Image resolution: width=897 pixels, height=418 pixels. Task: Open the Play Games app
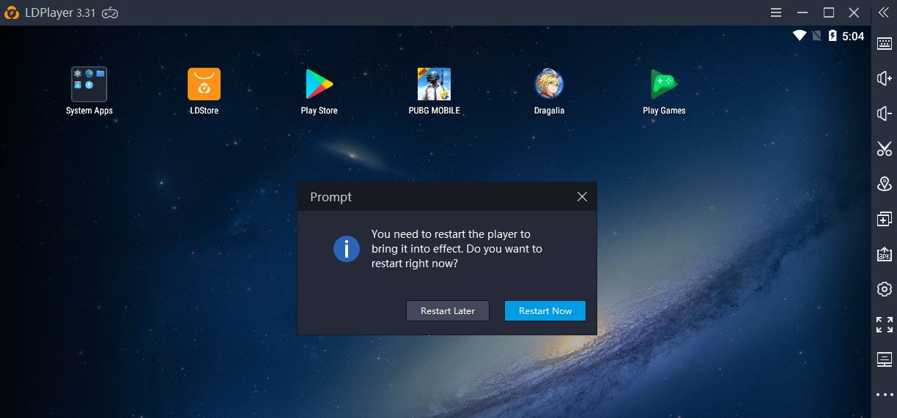[664, 84]
